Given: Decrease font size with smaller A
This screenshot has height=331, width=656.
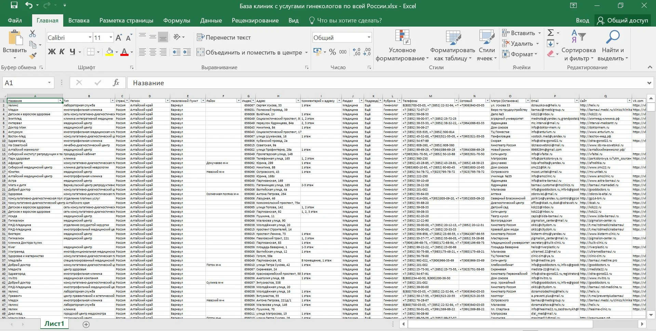Looking at the screenshot, I should tap(129, 37).
